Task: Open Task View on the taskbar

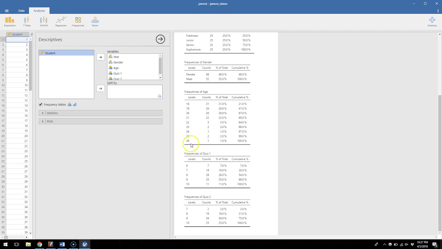Action: [17, 245]
